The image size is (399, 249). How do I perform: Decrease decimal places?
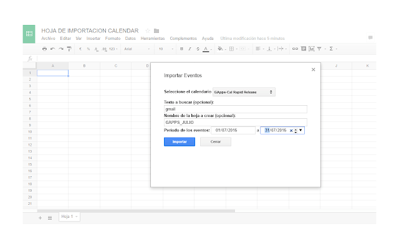(96, 49)
